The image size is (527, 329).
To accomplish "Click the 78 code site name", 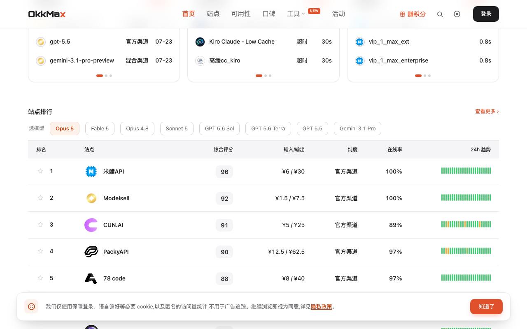I will (x=114, y=278).
